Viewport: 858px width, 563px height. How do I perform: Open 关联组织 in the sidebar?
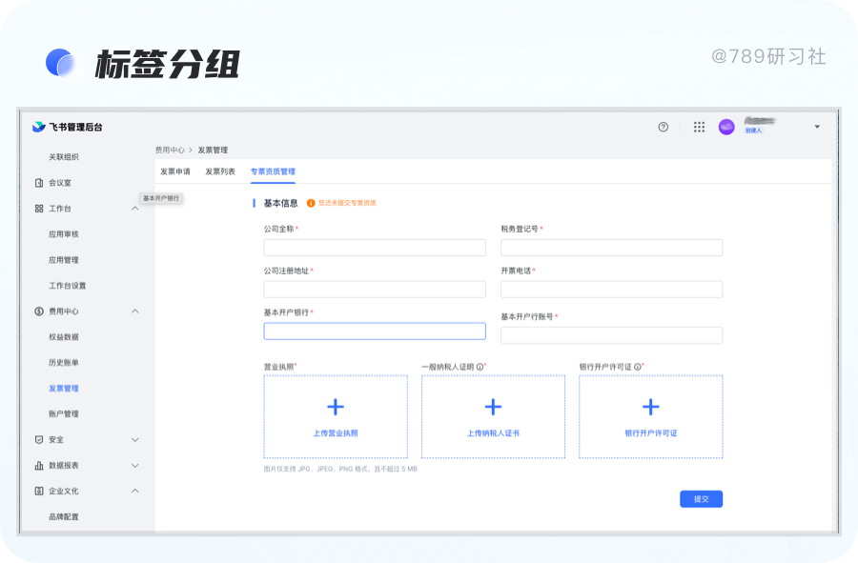(x=64, y=157)
